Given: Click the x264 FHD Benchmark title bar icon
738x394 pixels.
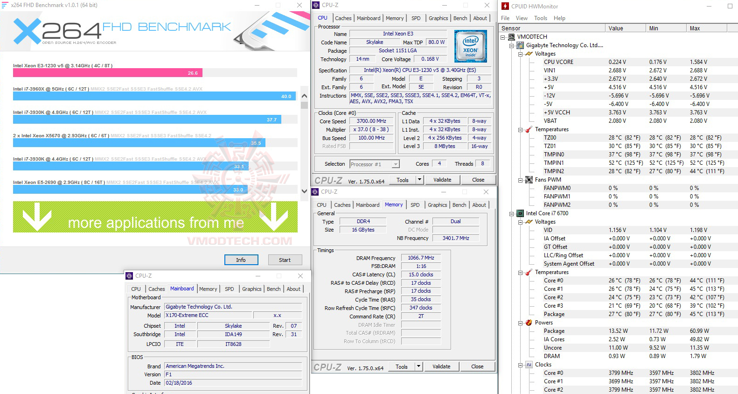Looking at the screenshot, I should pyautogui.click(x=5, y=5).
